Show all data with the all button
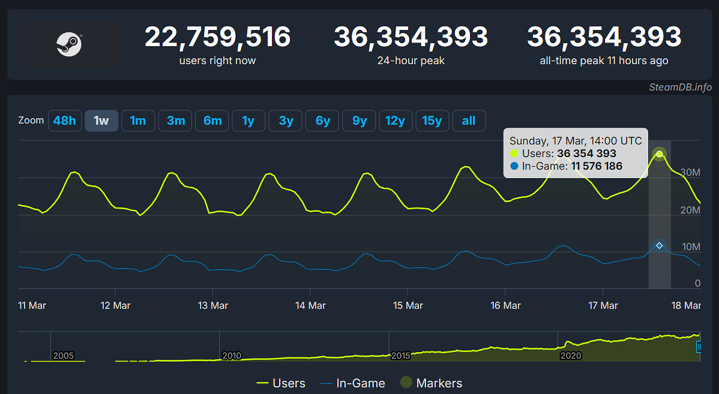This screenshot has height=394, width=719. click(469, 121)
